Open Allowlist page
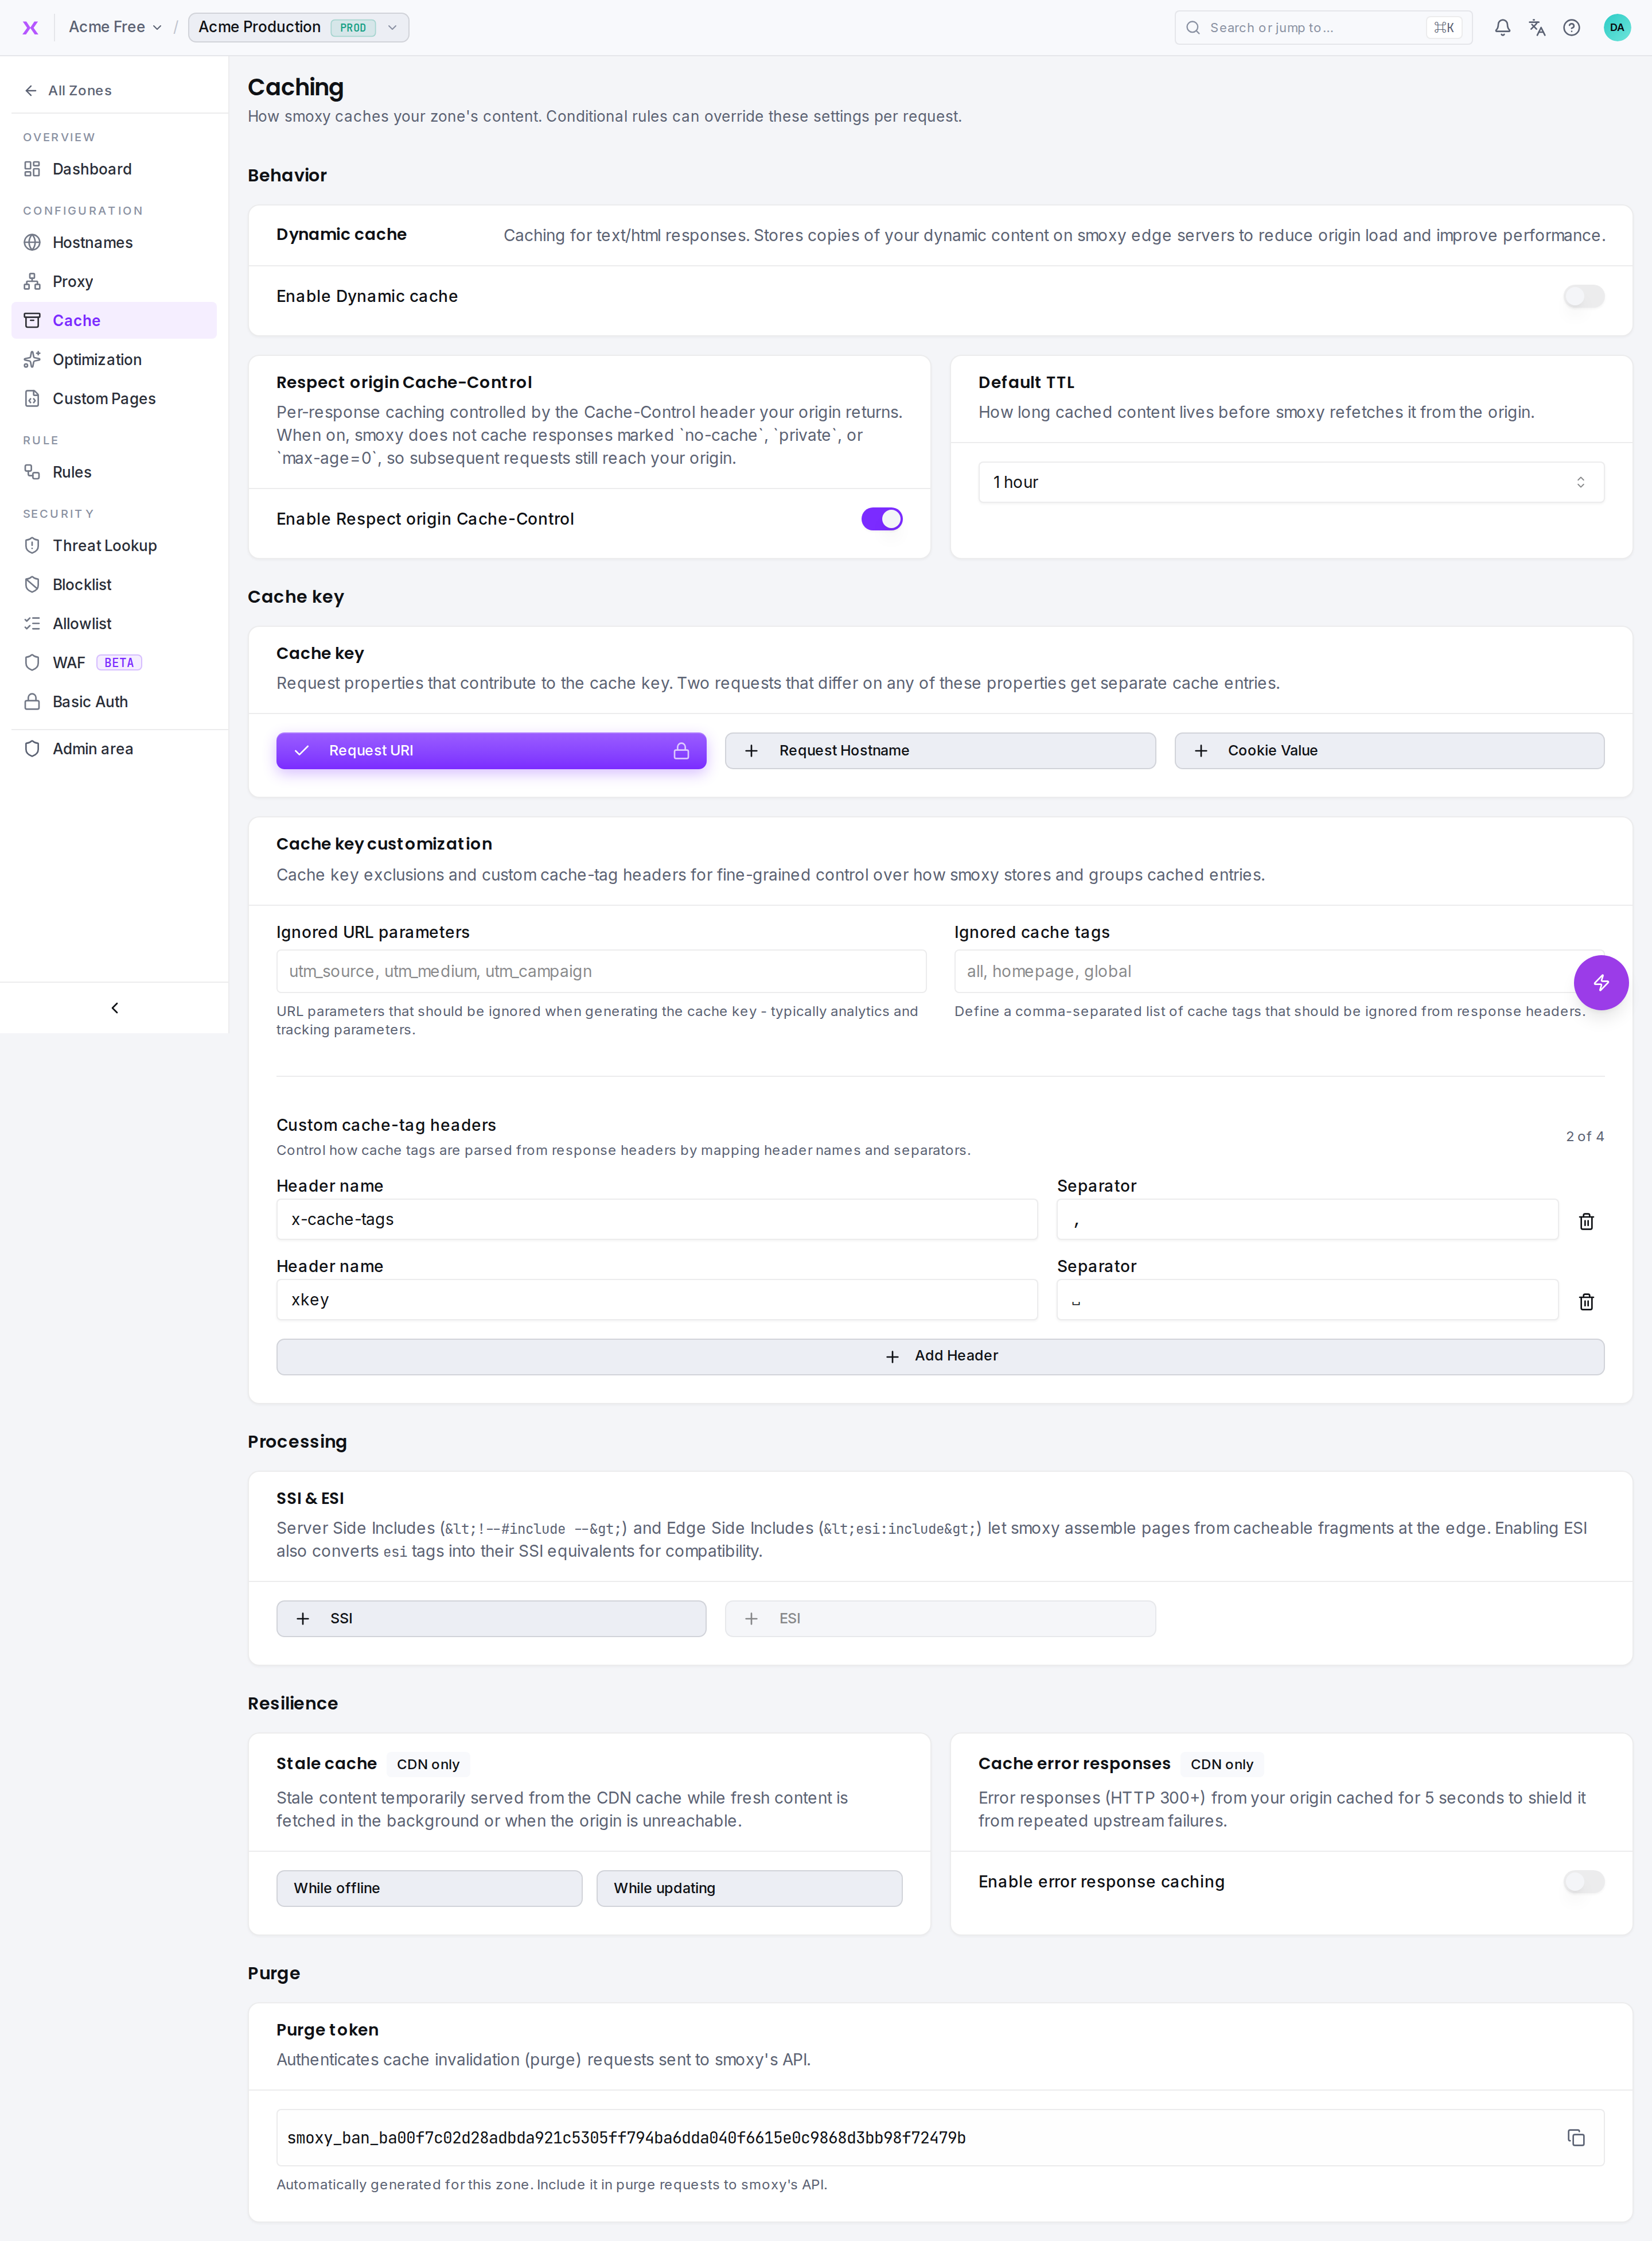Screen dimensions: 1652x2241 [114, 623]
